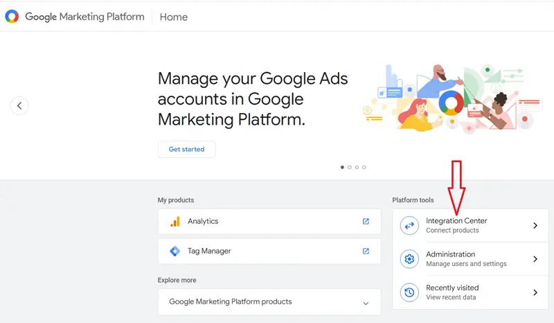The image size is (554, 323).
Task: Select the first carousel indicator dot
Action: pos(342,167)
